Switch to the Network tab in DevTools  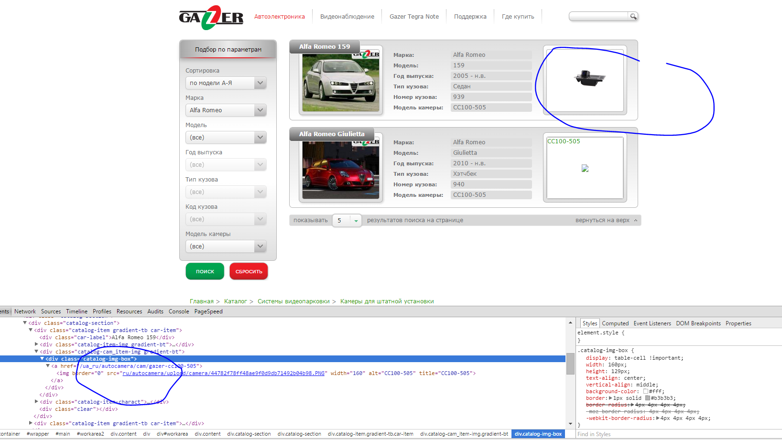click(x=25, y=311)
